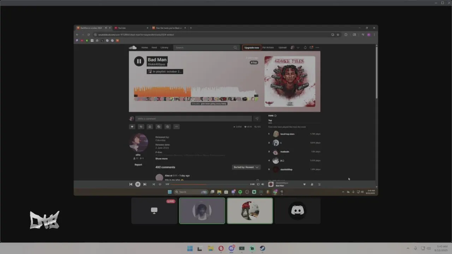This screenshot has height=254, width=452.
Task: Seek on the player bar progress line
Action: click(209, 184)
